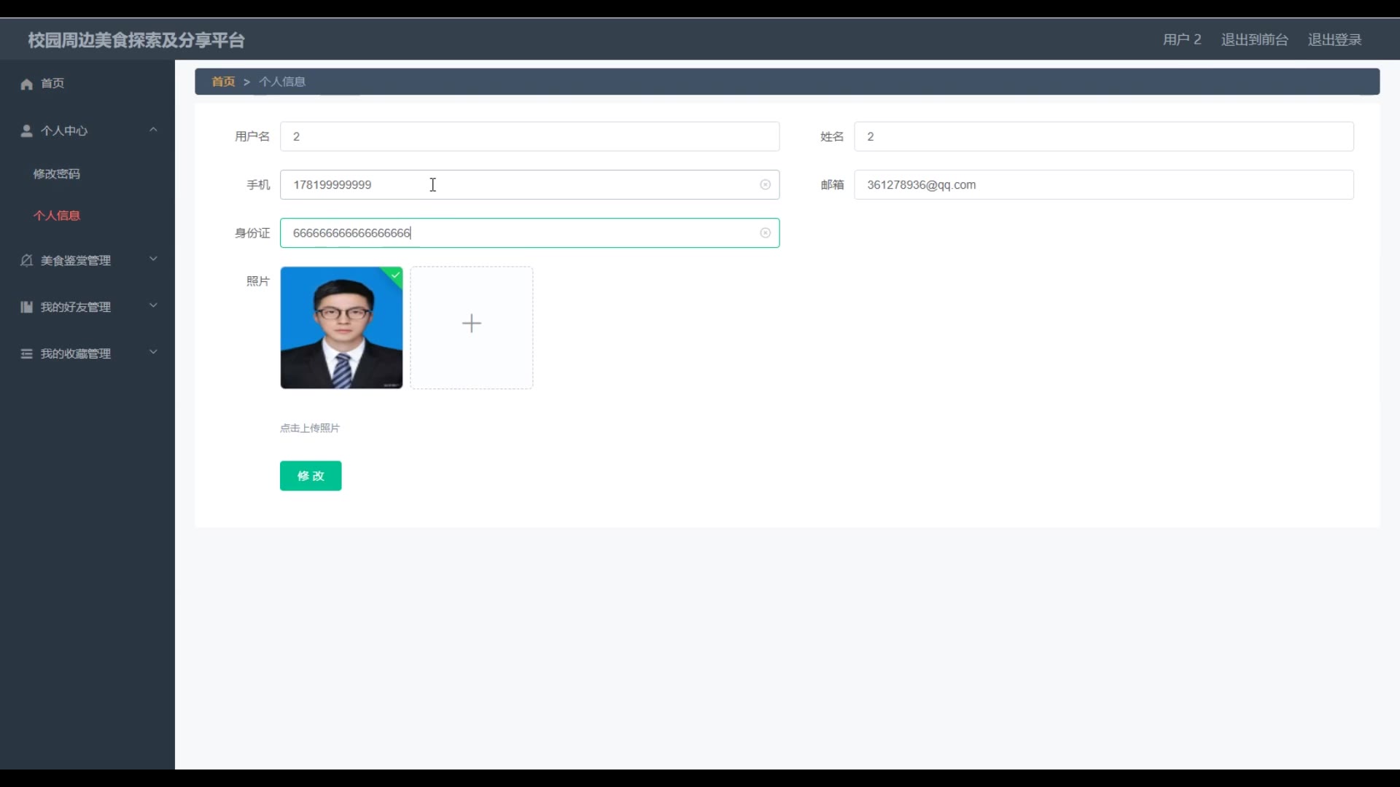Clear the 手机 phone field
This screenshot has width=1400, height=787.
(x=765, y=184)
